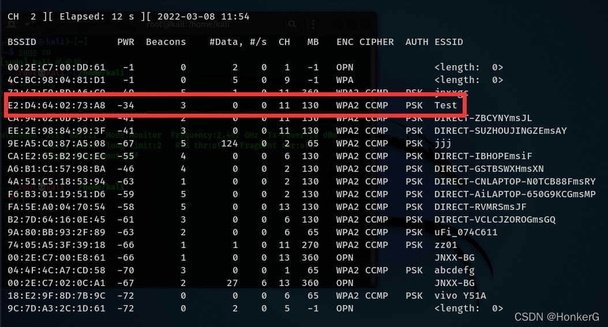This screenshot has width=608, height=327.
Task: Select BSSID 00:2E:C7:02:0C:A1
Action: [x=56, y=283]
